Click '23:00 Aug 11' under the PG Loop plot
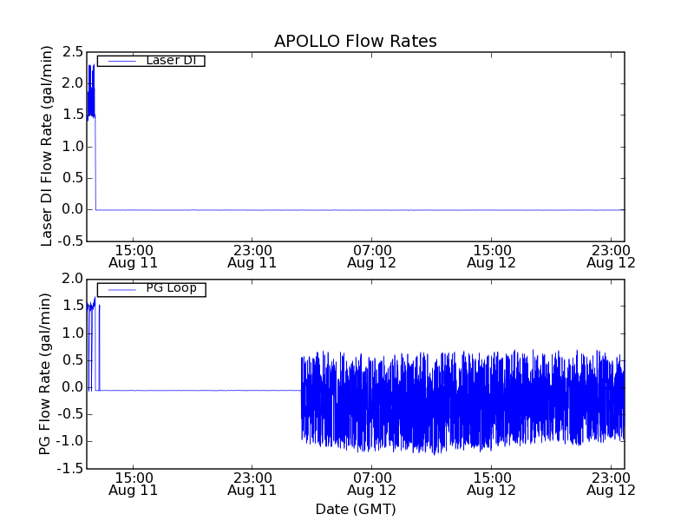Viewport: 694px width, 521px height. point(252,485)
